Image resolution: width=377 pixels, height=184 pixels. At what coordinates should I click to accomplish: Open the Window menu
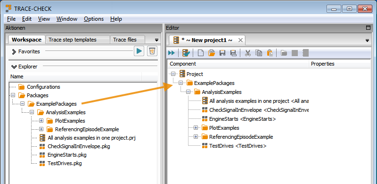[x=67, y=19]
